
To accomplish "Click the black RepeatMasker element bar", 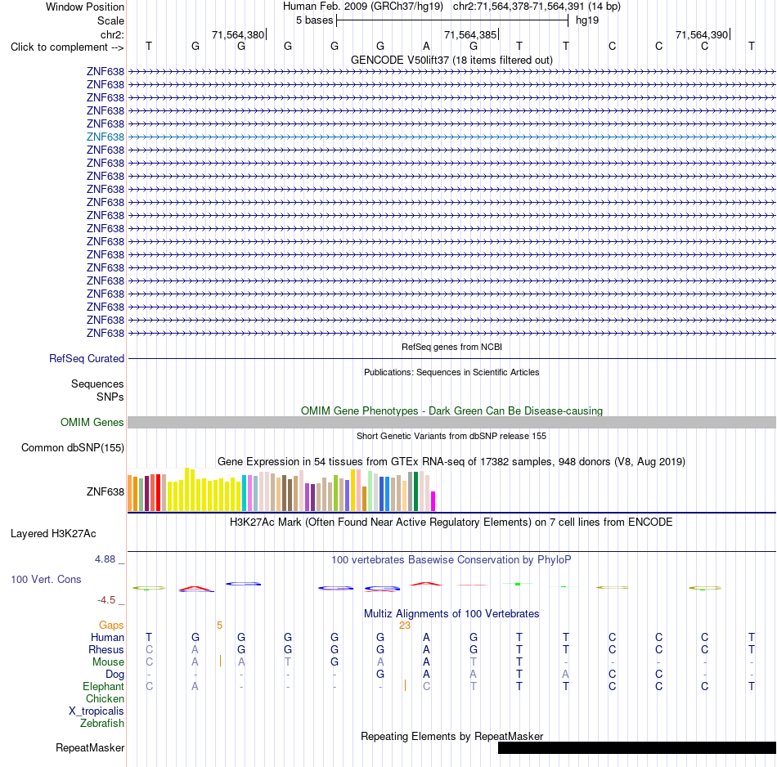I will pyautogui.click(x=637, y=747).
